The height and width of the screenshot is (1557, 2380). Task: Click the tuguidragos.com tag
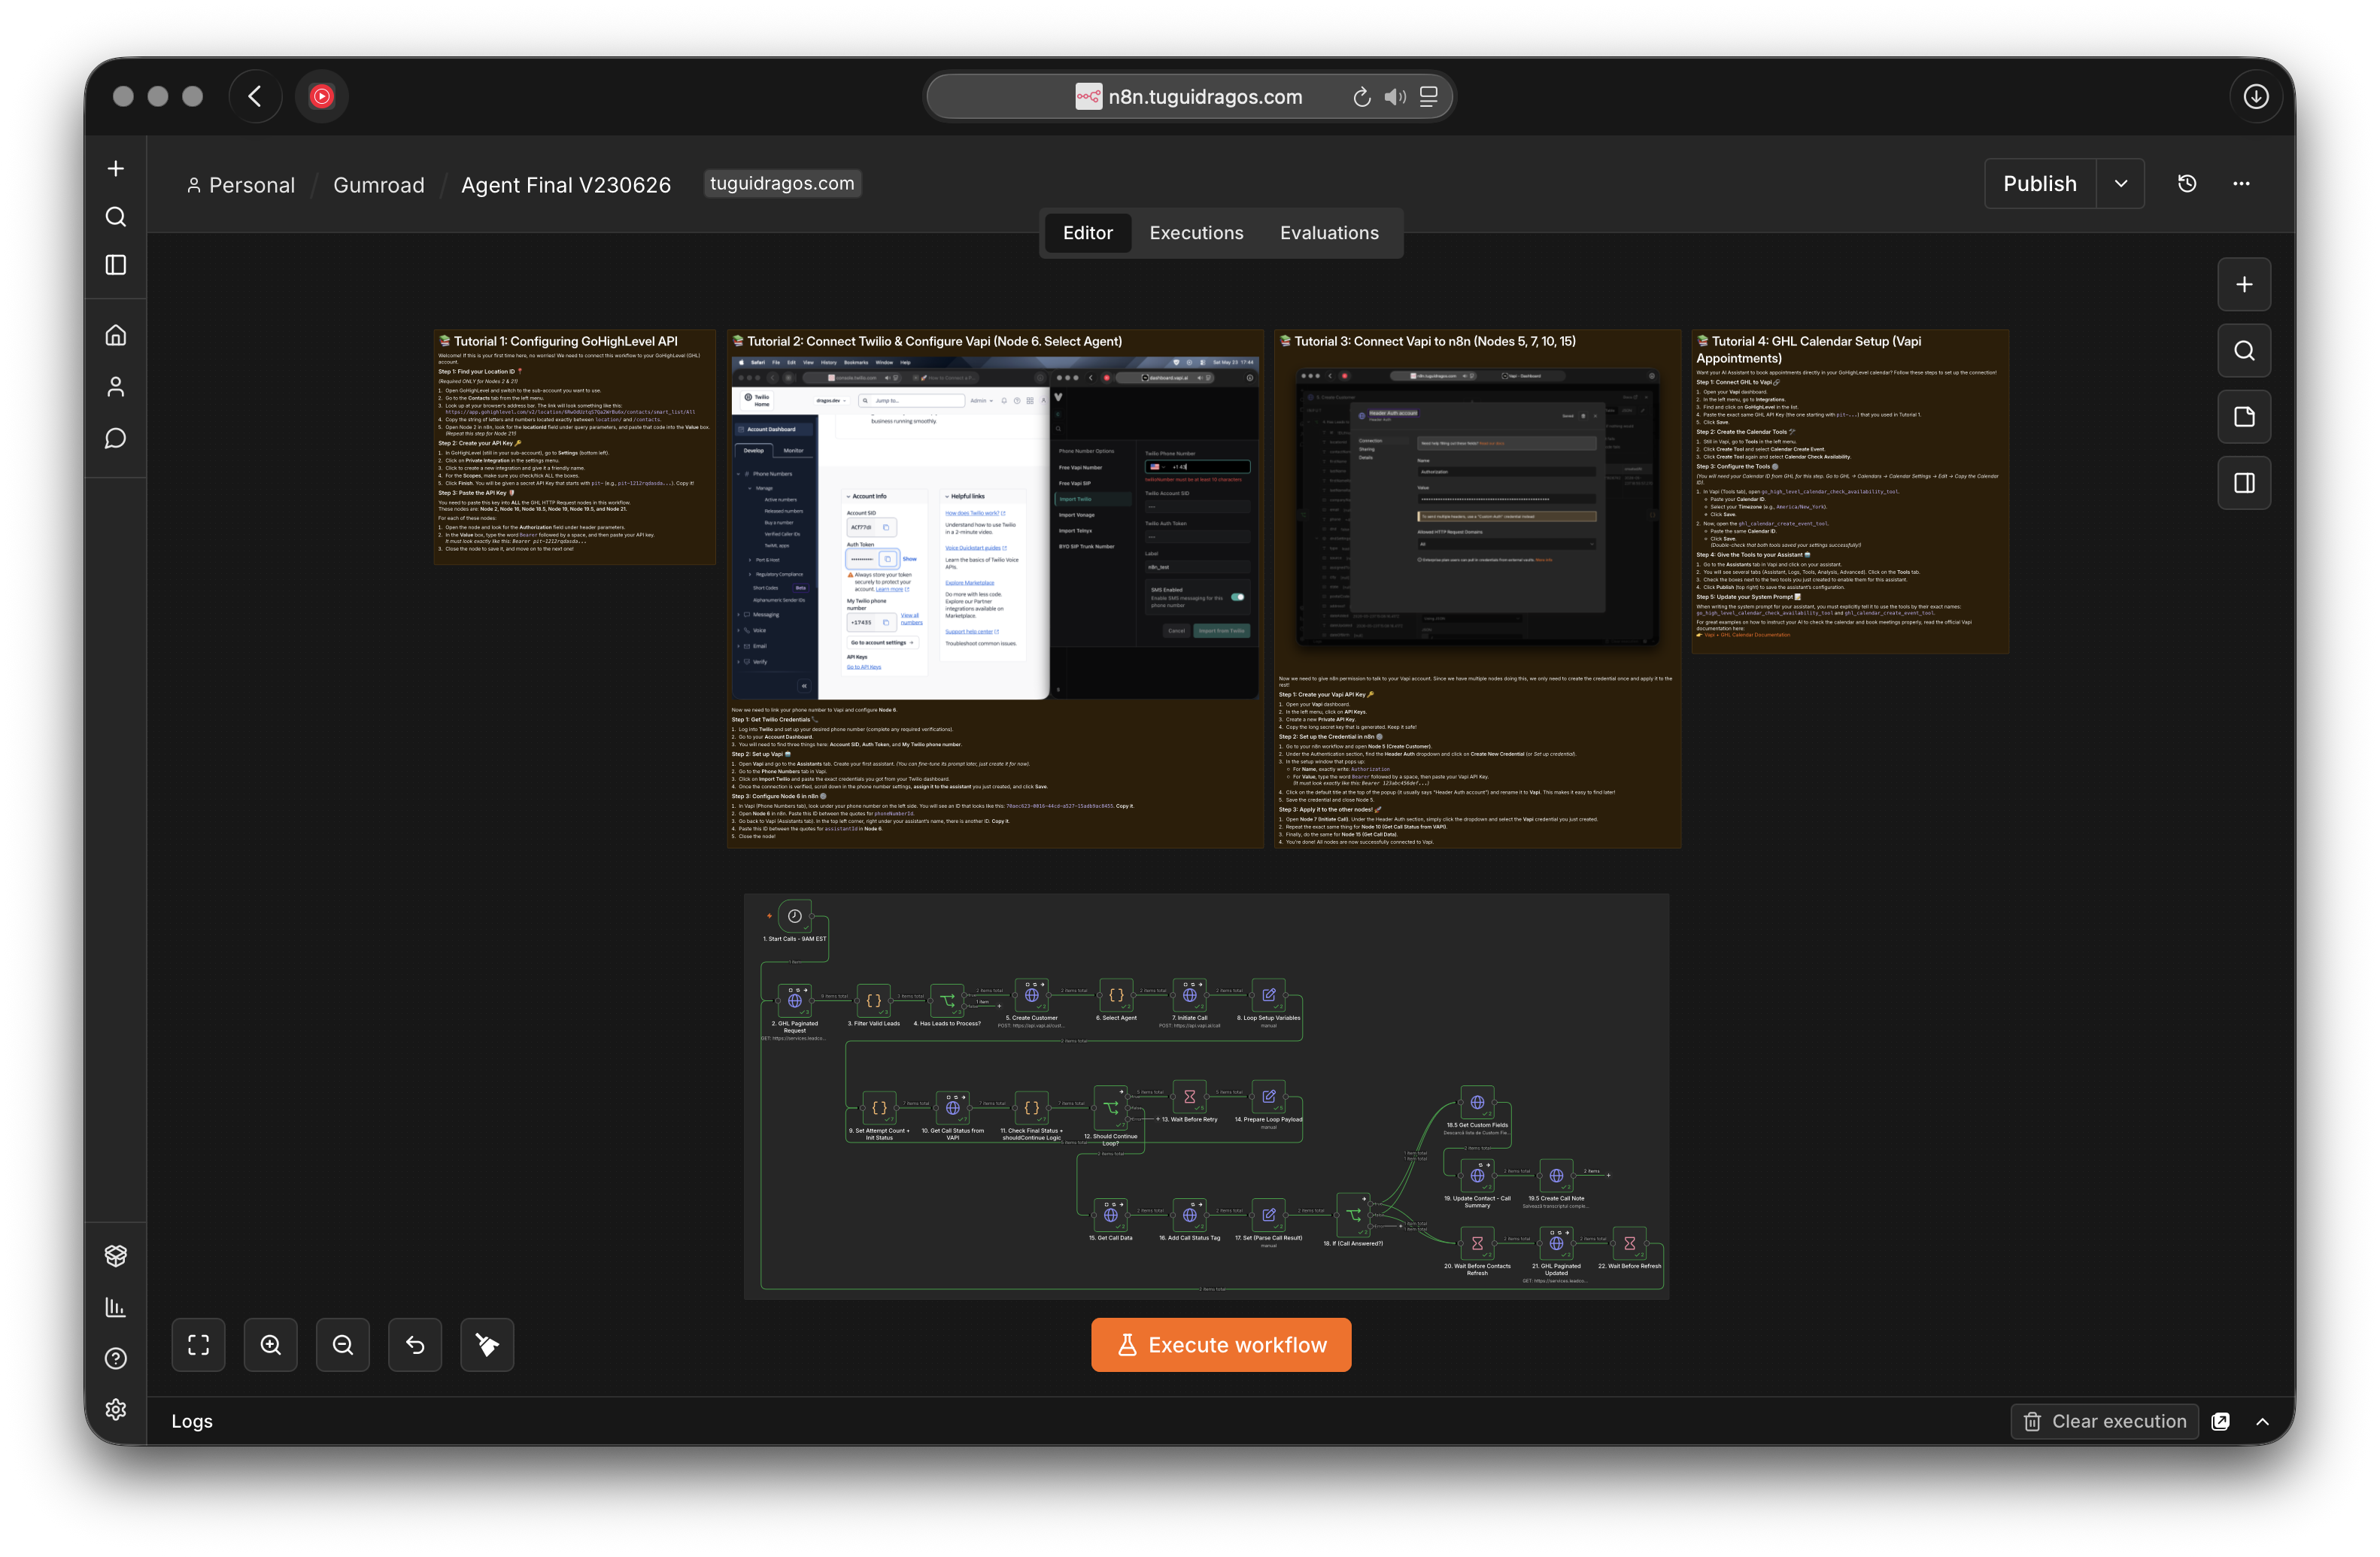[782, 183]
